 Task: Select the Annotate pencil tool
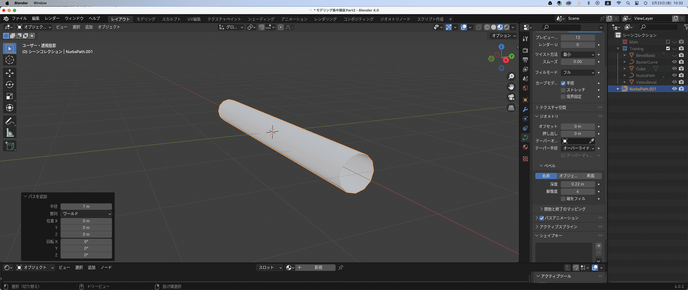[x=10, y=122]
